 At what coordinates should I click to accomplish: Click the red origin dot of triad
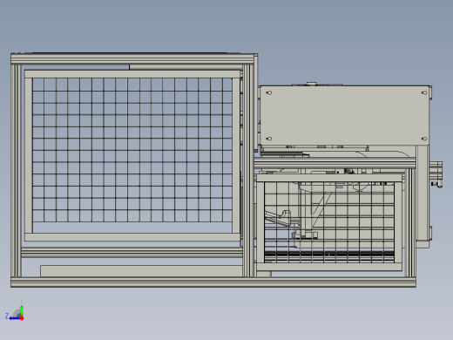pyautogui.click(x=22, y=318)
